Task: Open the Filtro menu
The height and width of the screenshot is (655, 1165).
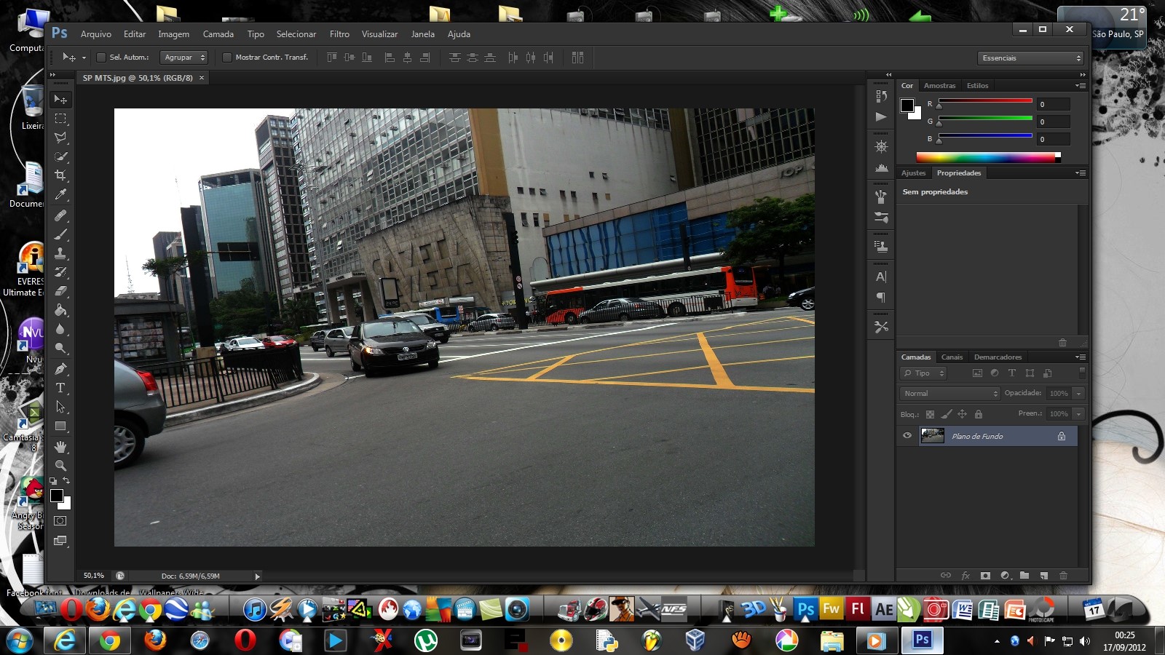Action: click(339, 34)
